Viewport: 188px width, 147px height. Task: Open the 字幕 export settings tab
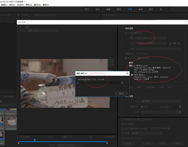[x=161, y=87]
